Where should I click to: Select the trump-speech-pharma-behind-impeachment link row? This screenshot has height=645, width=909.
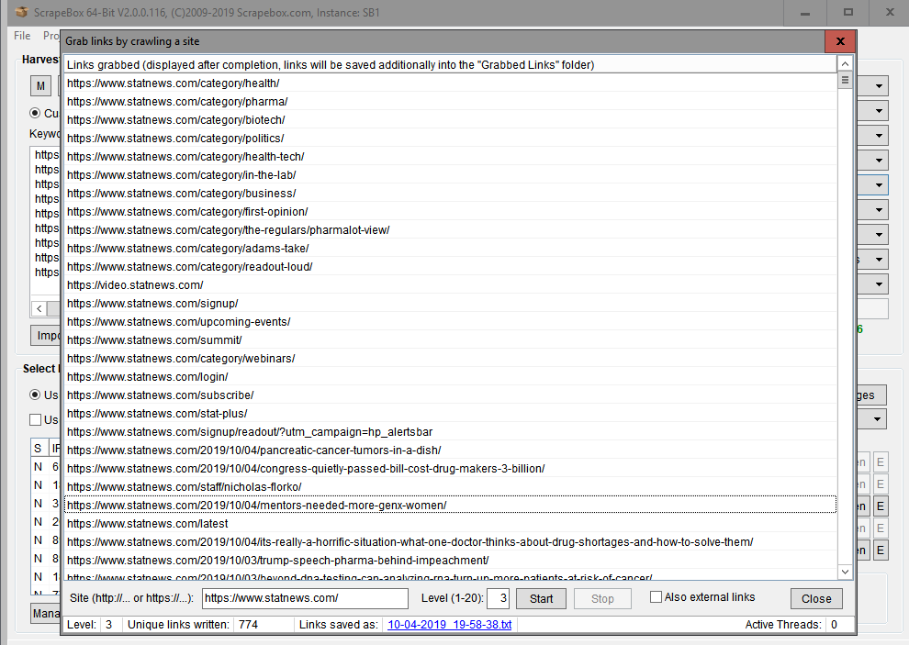tap(451, 561)
